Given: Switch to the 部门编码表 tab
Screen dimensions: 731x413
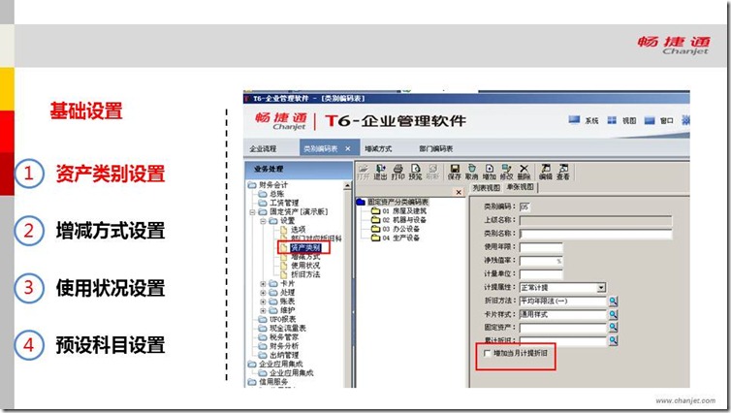Looking at the screenshot, I should coord(436,148).
